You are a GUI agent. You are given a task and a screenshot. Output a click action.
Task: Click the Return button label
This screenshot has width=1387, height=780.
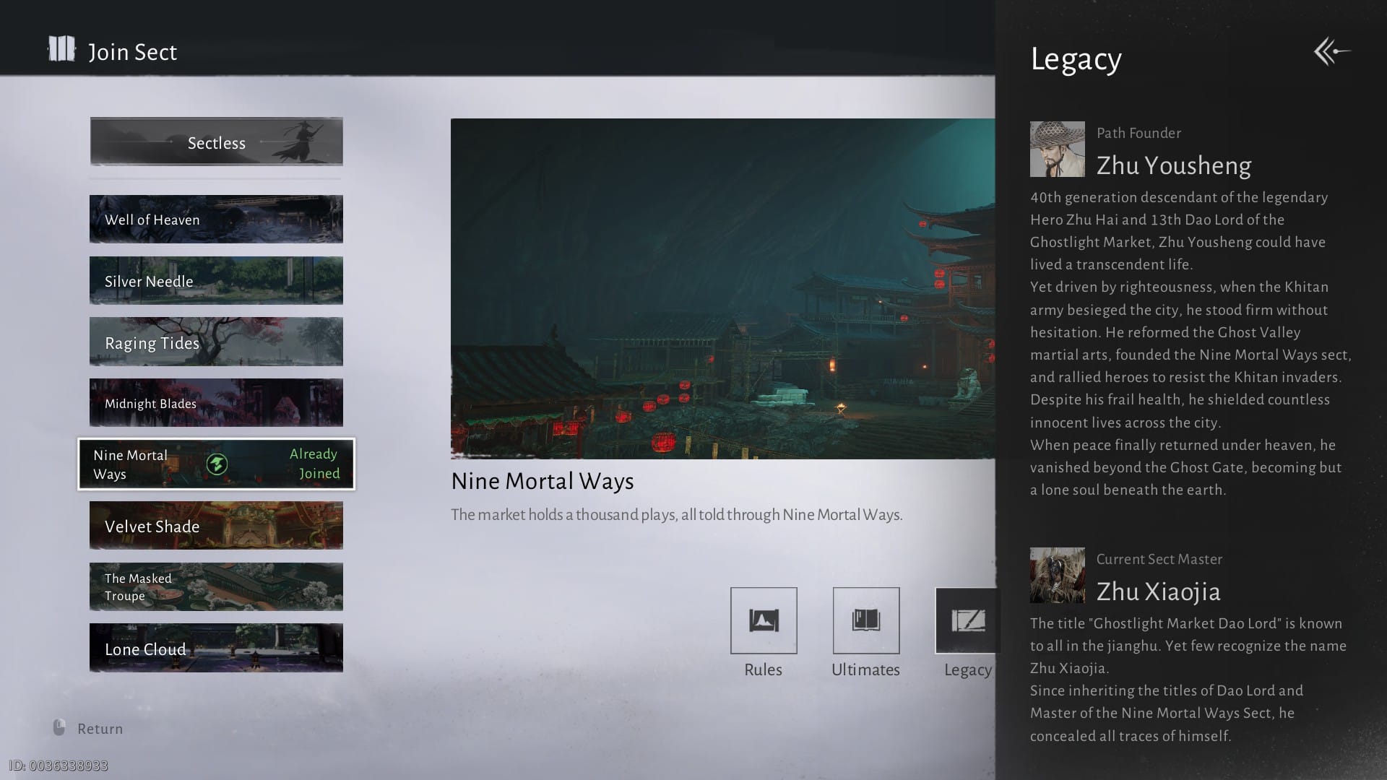[100, 729]
